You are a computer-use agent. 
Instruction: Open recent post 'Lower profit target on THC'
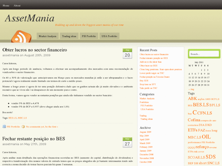pyautogui.click(x=152, y=73)
